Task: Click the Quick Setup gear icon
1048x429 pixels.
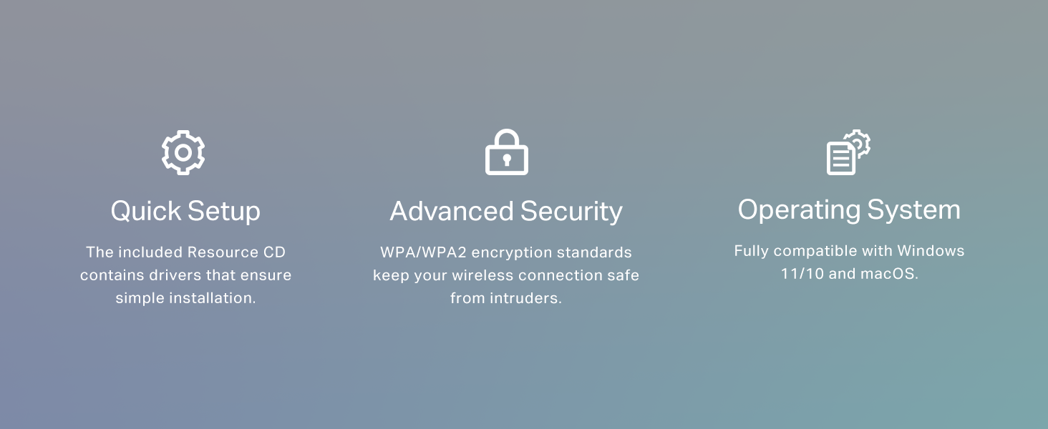Action: pyautogui.click(x=183, y=152)
